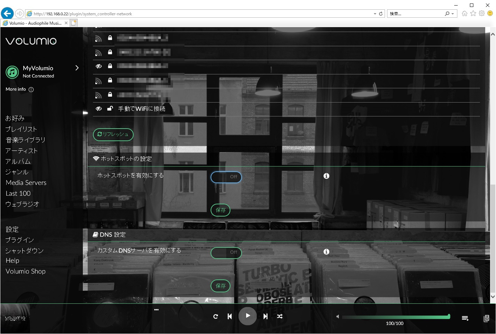
Task: Turn on ホットスポットを有効にする
Action: coord(226,177)
